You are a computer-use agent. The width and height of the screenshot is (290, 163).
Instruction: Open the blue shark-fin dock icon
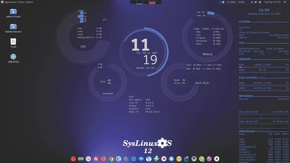(133, 159)
